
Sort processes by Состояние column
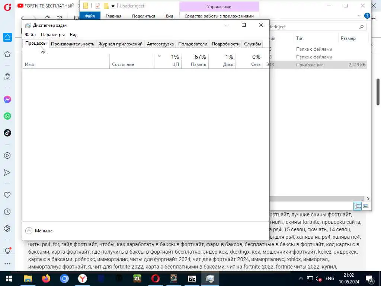pos(132,61)
